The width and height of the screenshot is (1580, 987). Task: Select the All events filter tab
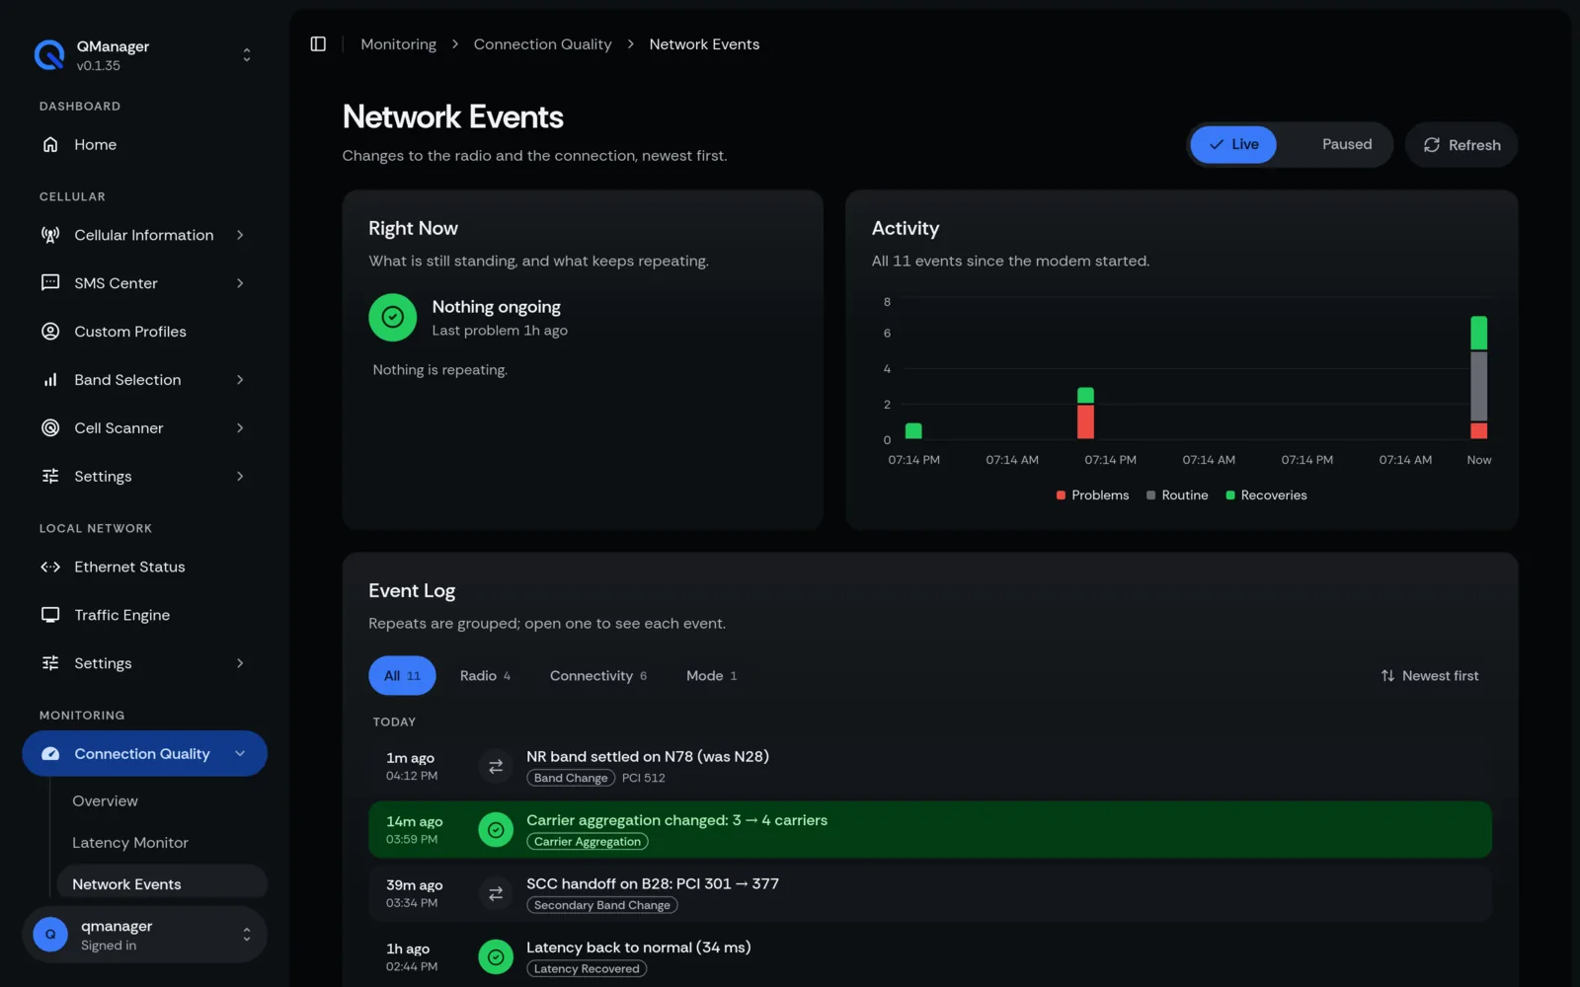pyautogui.click(x=402, y=676)
